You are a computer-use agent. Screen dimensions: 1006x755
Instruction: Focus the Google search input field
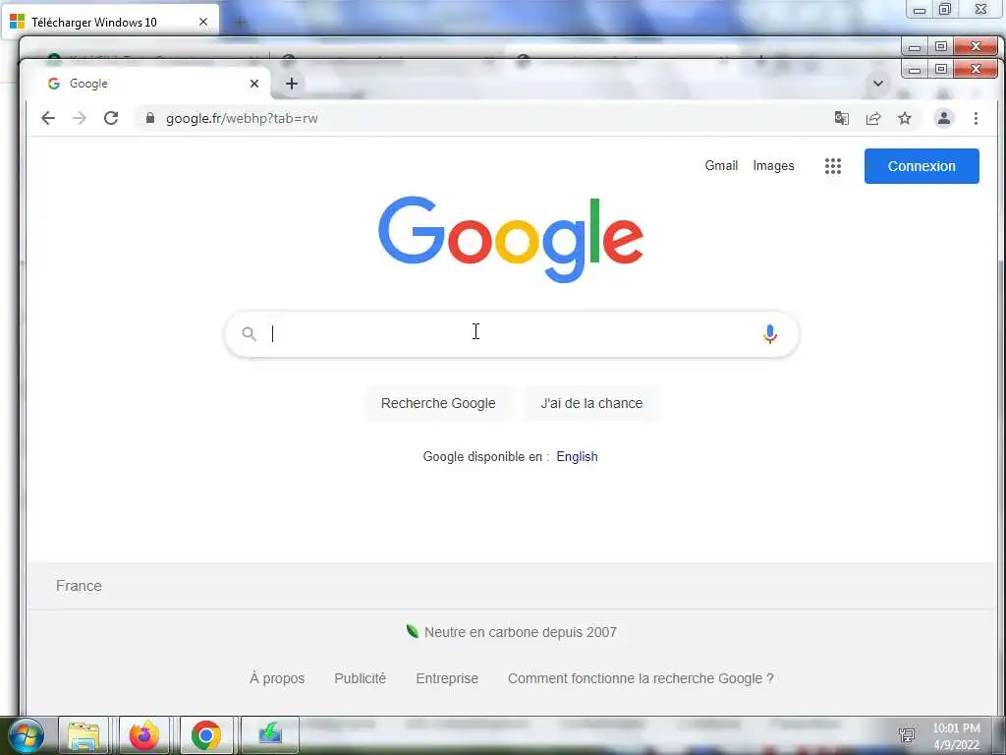click(x=511, y=334)
